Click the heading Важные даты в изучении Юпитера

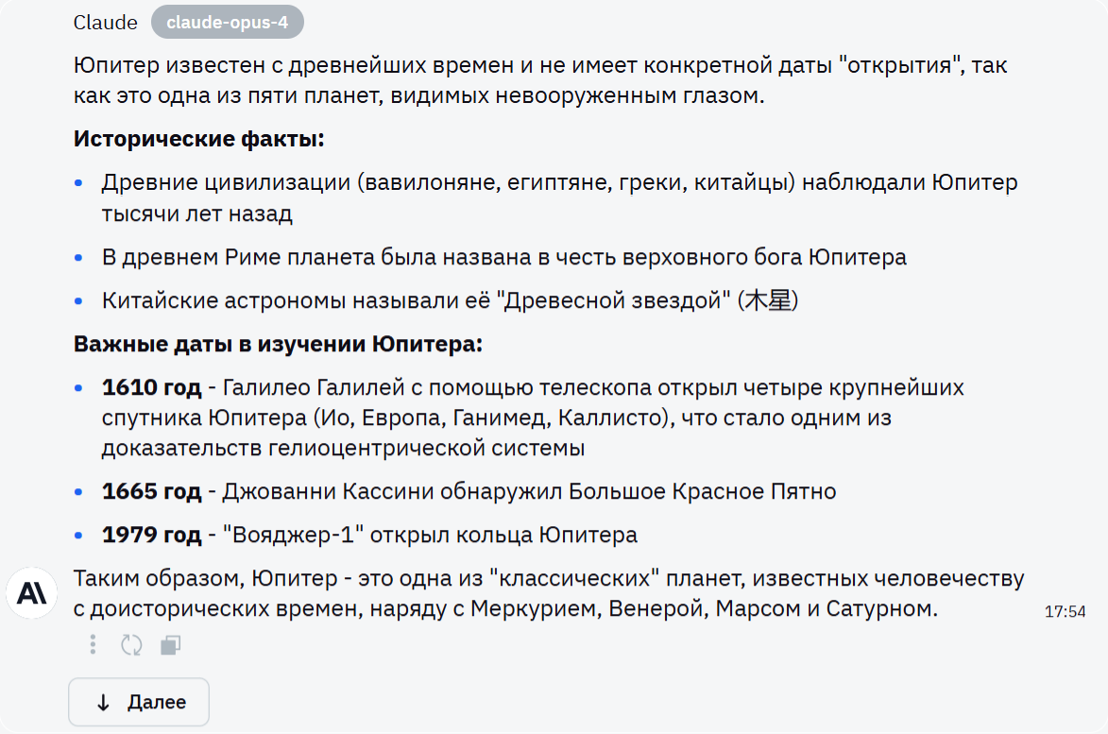coord(278,344)
